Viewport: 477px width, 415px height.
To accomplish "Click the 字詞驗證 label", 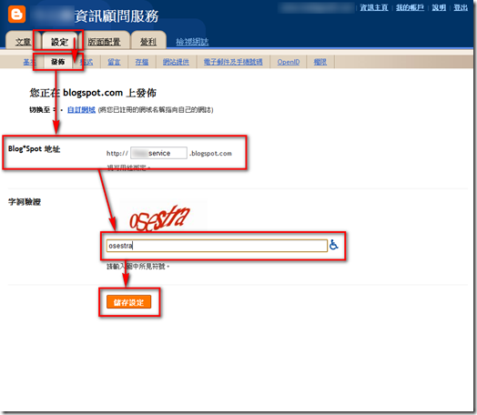I will coord(25,202).
